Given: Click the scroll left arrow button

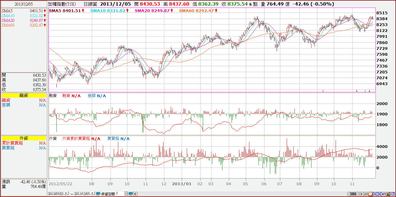Looking at the screenshot, I should pyautogui.click(x=135, y=194).
